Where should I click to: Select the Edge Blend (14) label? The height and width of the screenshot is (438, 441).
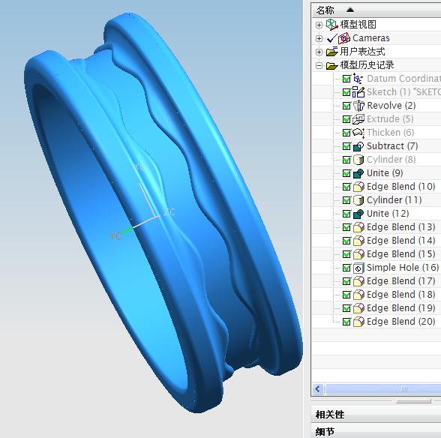pos(401,241)
